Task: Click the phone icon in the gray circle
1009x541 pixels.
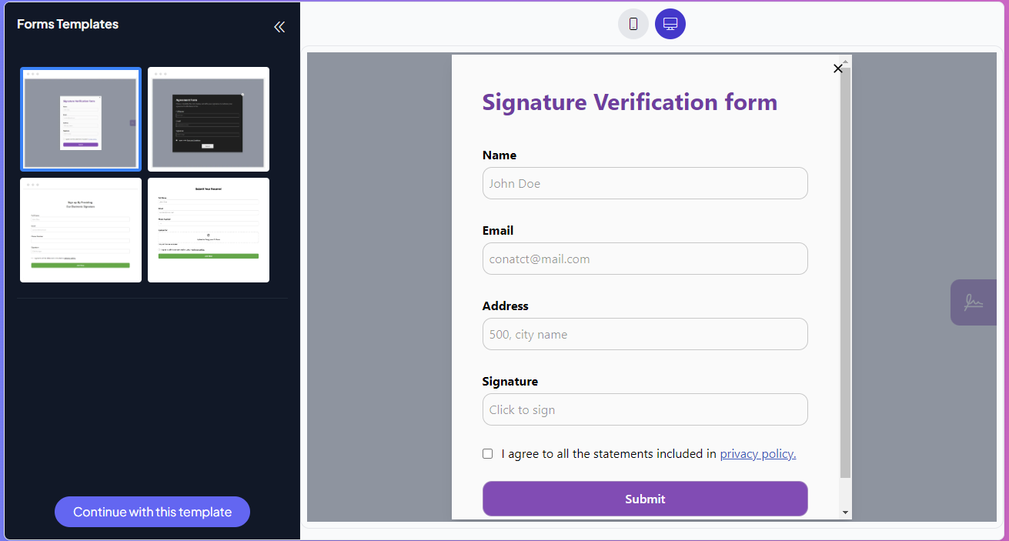Action: point(633,24)
